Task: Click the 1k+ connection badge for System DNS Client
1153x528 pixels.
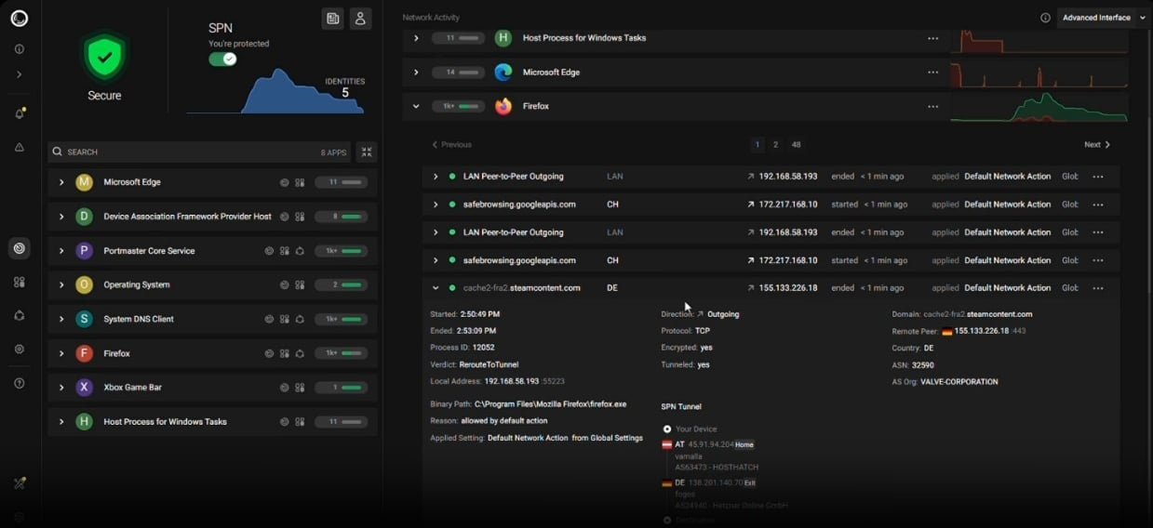Action: (x=342, y=319)
